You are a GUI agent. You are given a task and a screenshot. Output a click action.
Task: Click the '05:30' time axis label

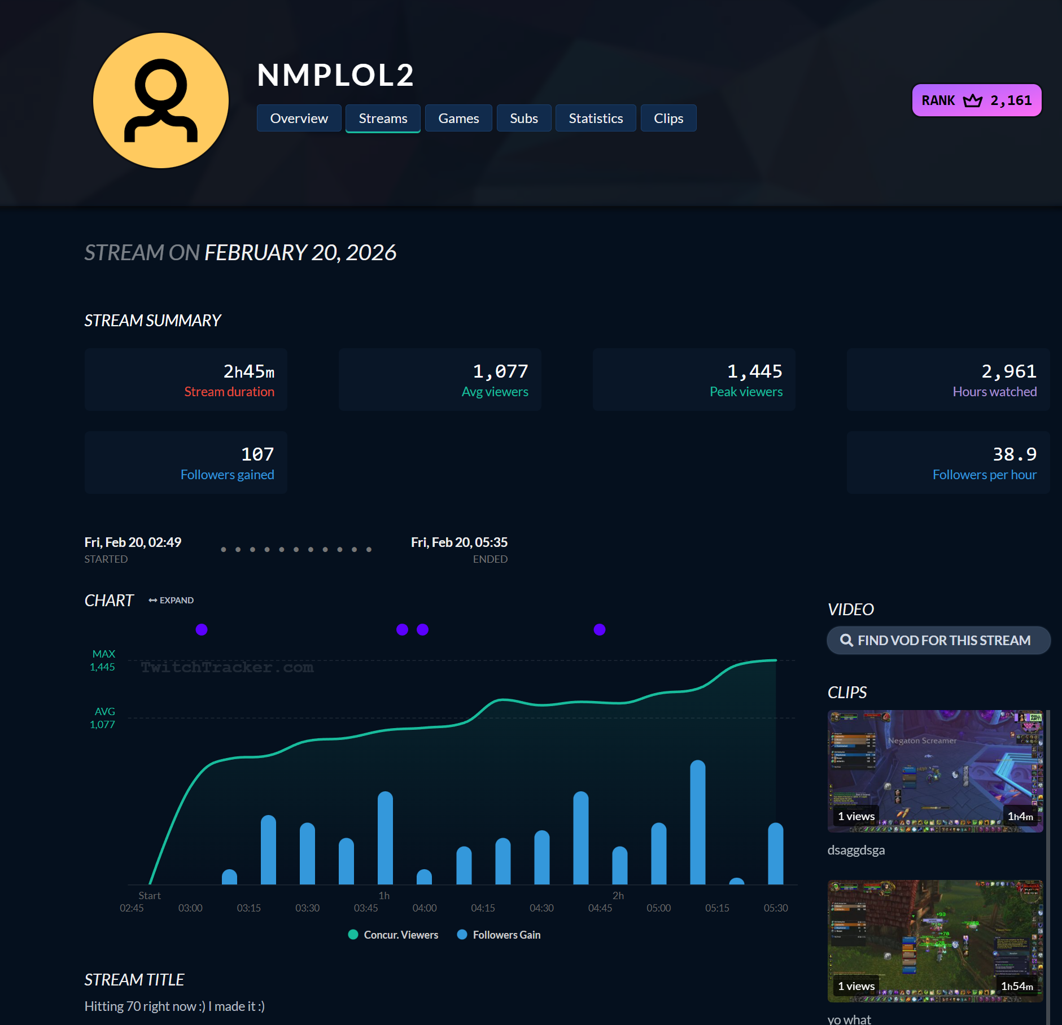click(776, 908)
